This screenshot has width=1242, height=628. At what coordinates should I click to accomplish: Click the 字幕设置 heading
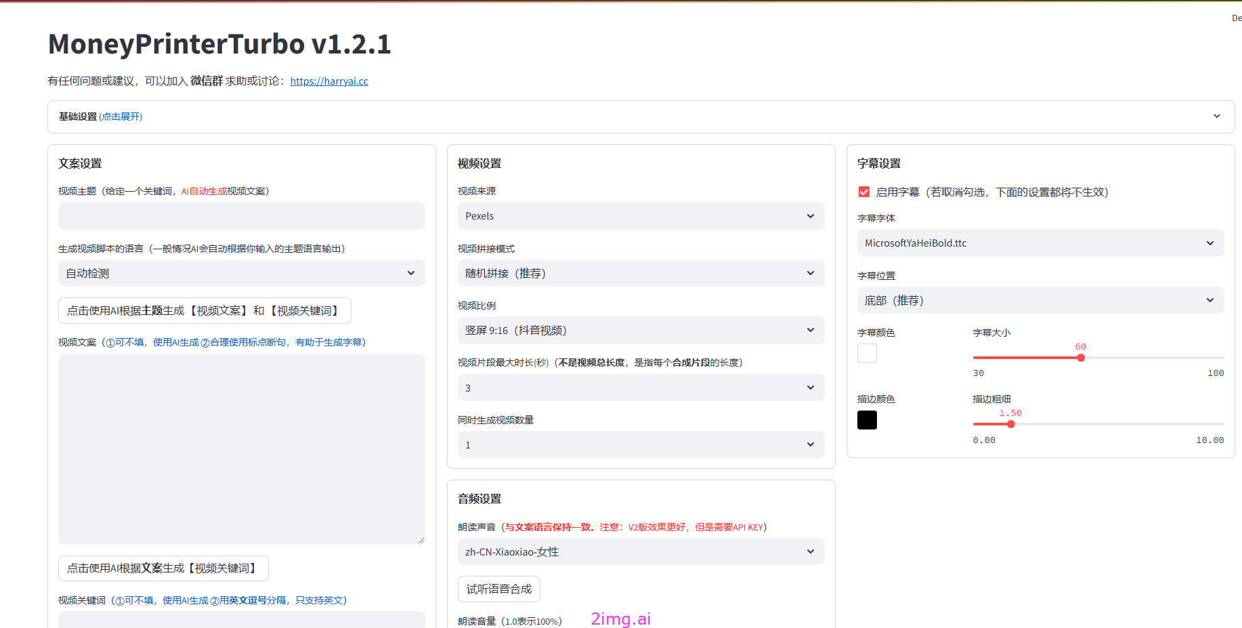(x=879, y=163)
